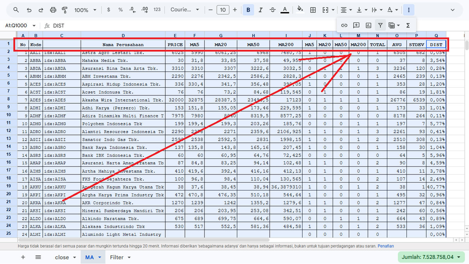Screen dimensions: 469x264
Task: Open the MA tab dropdown arrow
Action: click(x=100, y=257)
